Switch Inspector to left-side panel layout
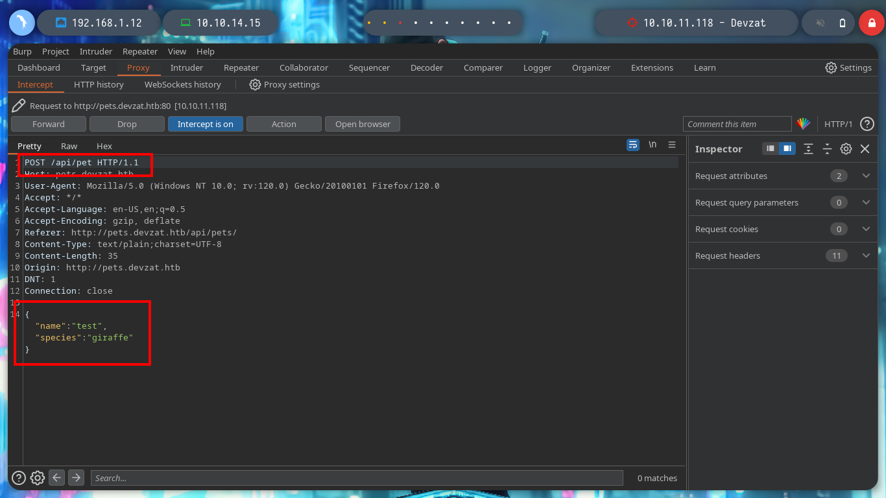 click(x=771, y=148)
